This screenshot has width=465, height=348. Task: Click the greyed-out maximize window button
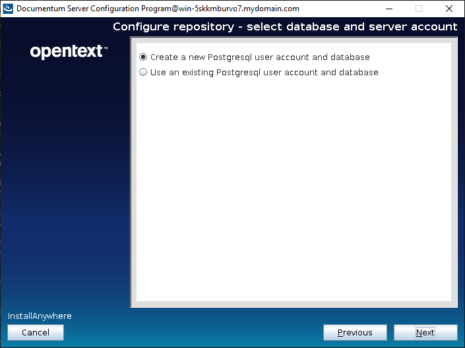click(x=418, y=9)
